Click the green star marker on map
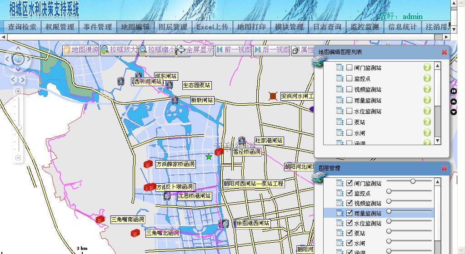Image resolution: width=465 pixels, height=254 pixels. coord(209,157)
